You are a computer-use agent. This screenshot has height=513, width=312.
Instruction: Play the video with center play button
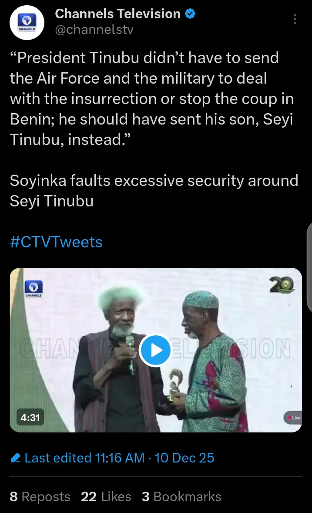pyautogui.click(x=156, y=350)
